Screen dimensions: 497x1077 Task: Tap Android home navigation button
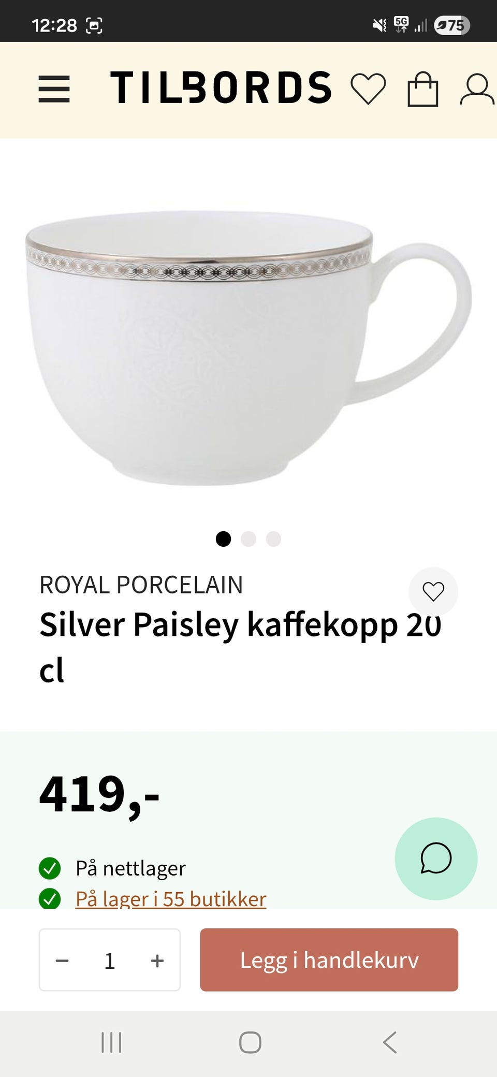(x=250, y=1042)
